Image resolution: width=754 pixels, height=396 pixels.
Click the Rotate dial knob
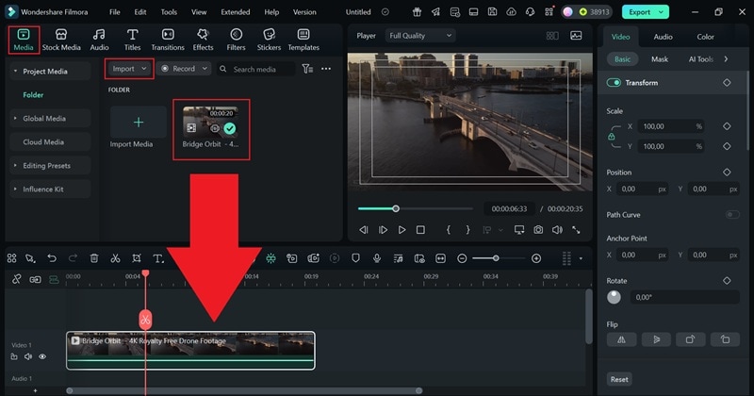pyautogui.click(x=615, y=297)
